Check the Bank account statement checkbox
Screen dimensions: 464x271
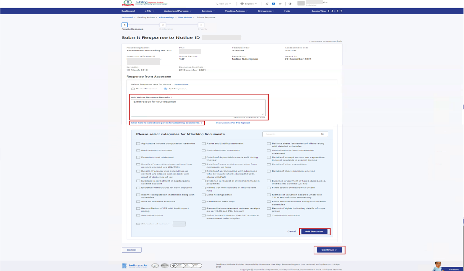click(x=138, y=150)
